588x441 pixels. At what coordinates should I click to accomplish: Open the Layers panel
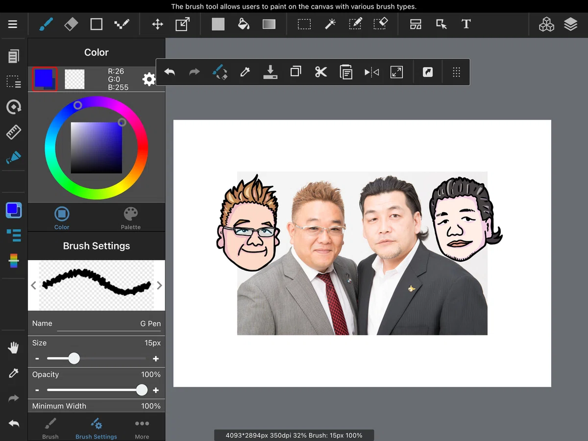tap(571, 24)
